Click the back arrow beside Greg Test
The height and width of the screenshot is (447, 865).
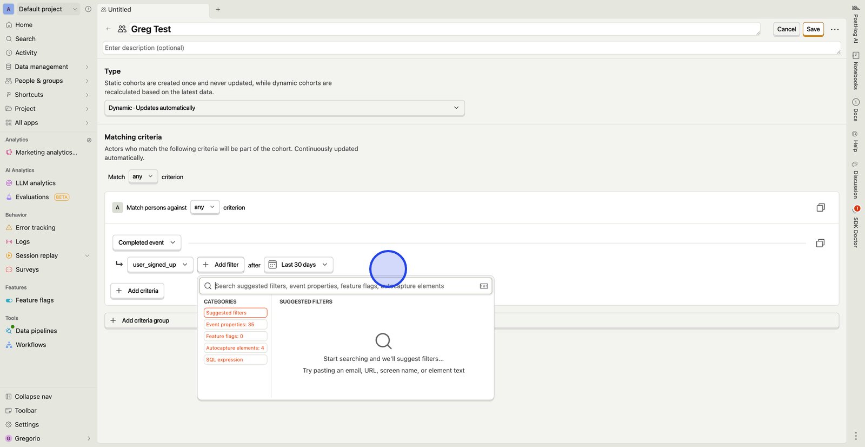(x=109, y=29)
